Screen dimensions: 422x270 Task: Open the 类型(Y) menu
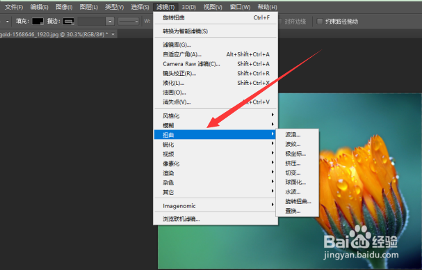(x=115, y=7)
